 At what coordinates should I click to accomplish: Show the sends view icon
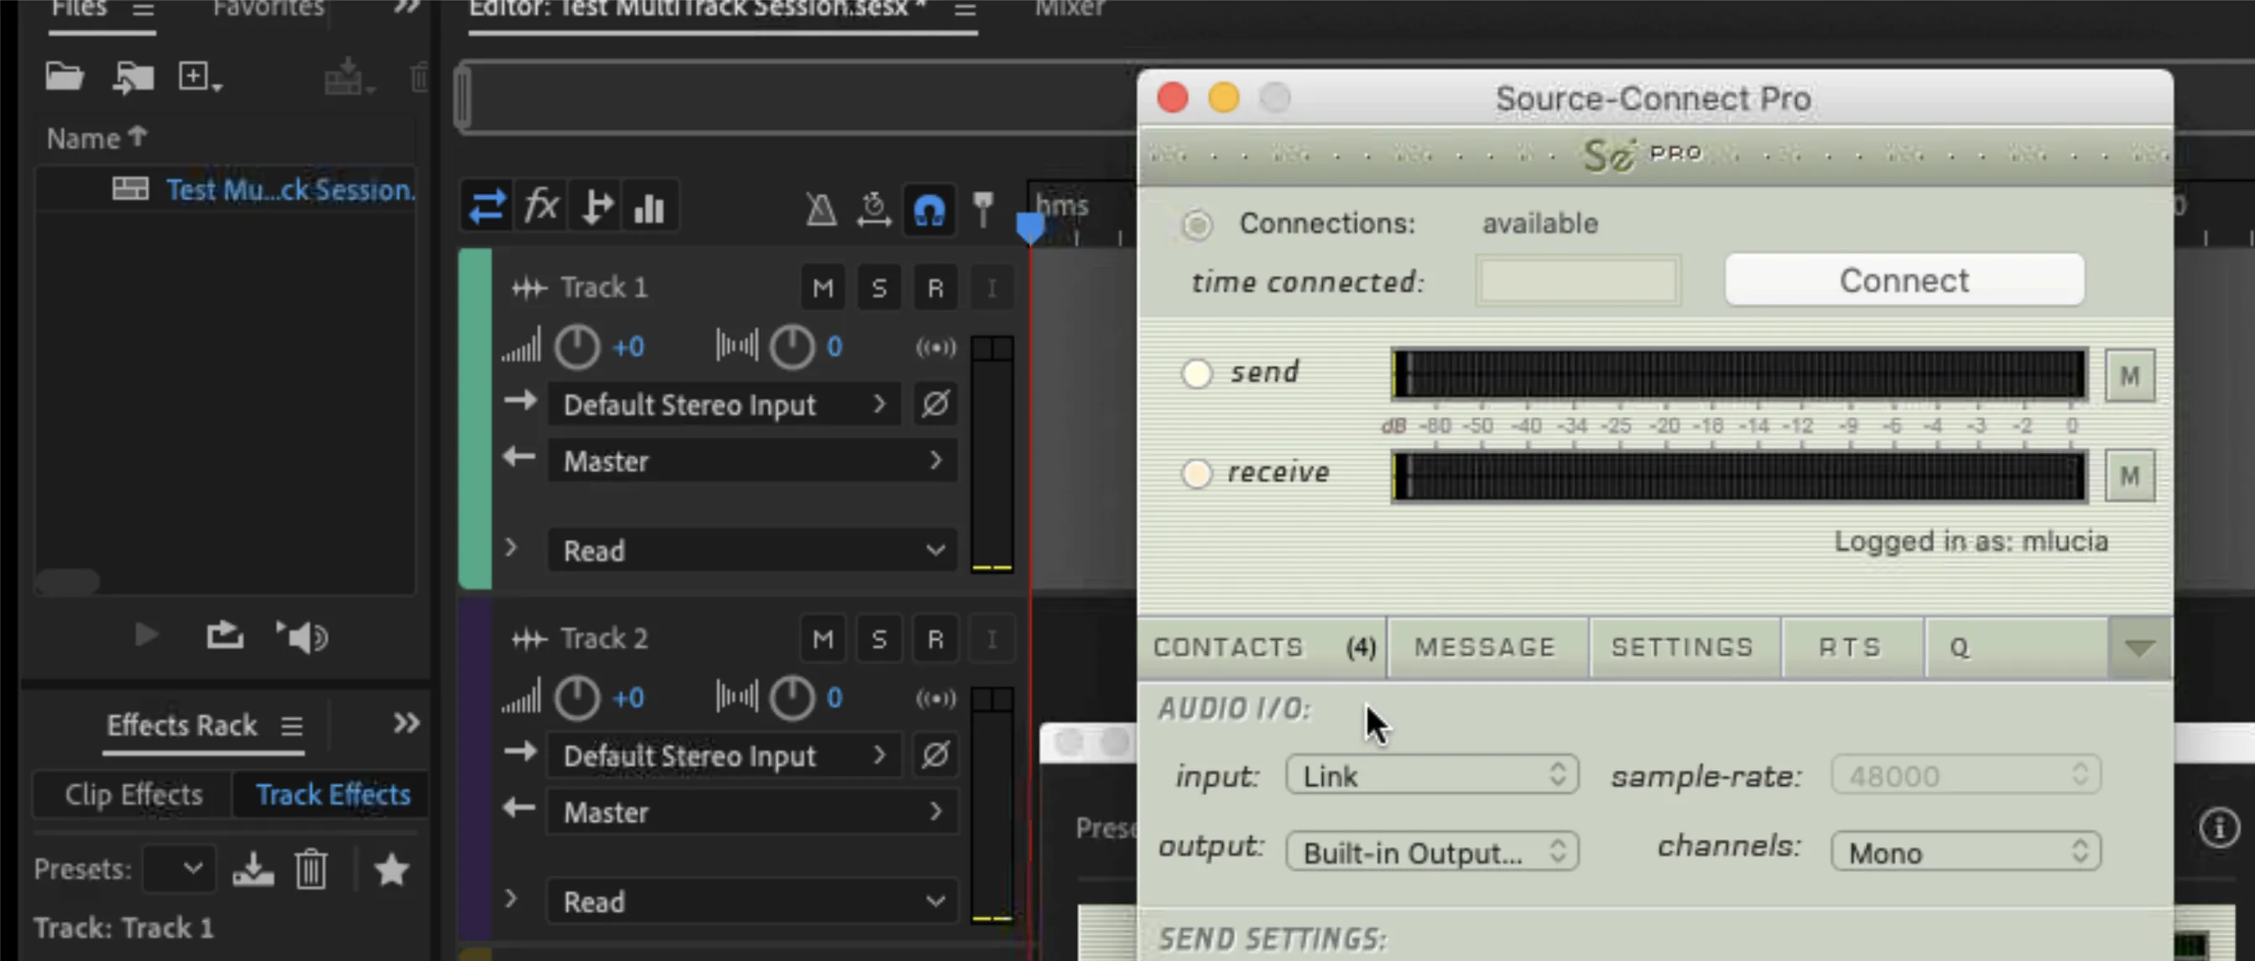tap(596, 207)
